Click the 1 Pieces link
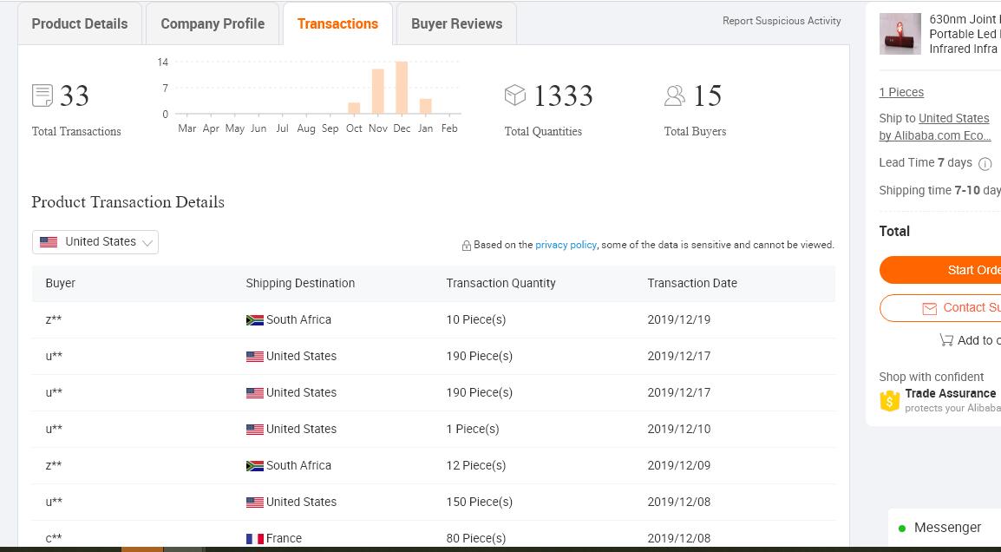This screenshot has width=1001, height=552. [901, 92]
